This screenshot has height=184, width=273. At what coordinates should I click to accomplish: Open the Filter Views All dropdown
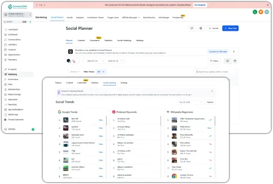tap(101, 71)
